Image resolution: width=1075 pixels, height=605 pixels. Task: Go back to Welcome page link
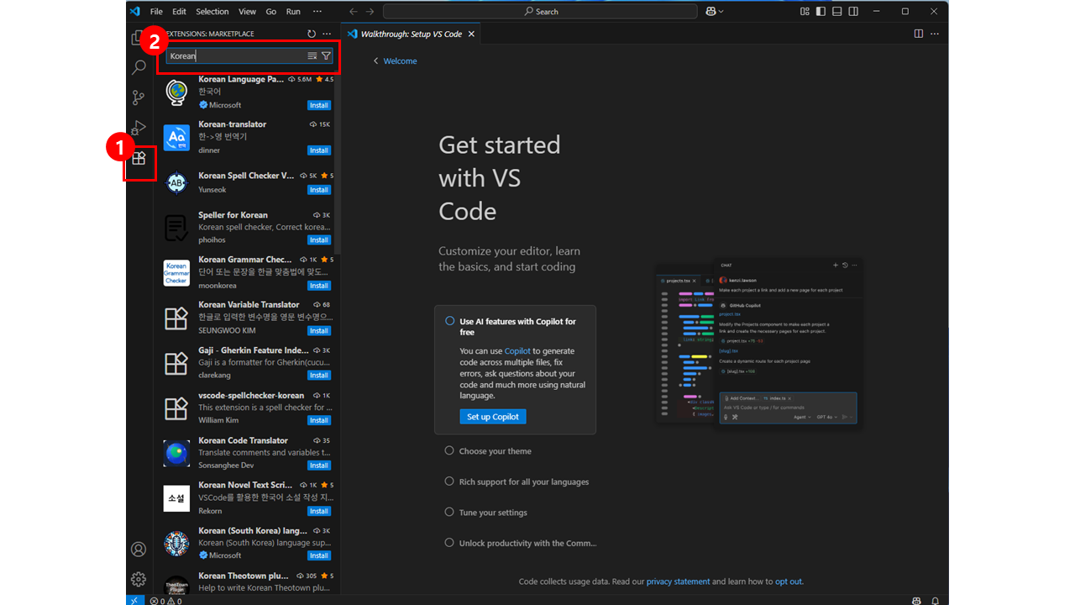[x=395, y=61]
